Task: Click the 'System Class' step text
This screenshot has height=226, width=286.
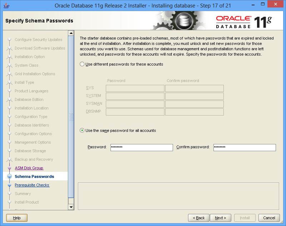Action: click(x=26, y=65)
